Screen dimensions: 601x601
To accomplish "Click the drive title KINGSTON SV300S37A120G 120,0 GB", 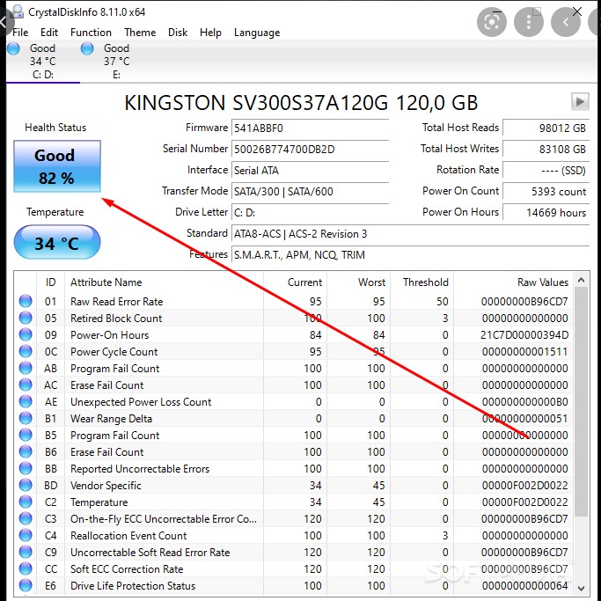I will coord(301,103).
